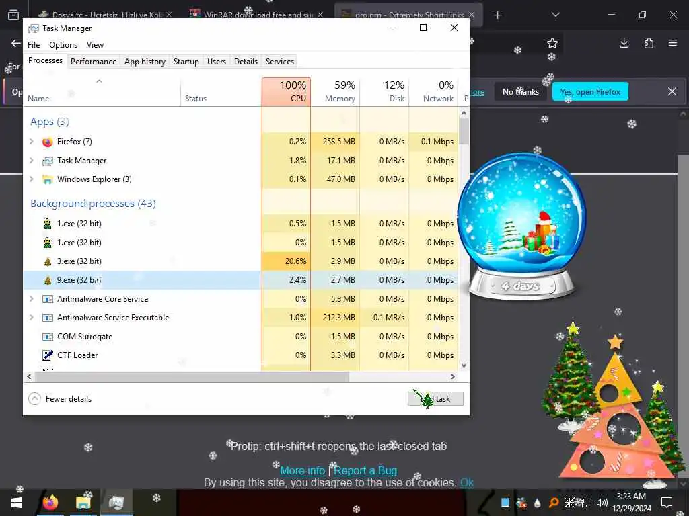Click the water drop tray icon
Screen dimensions: 689x516
[538, 503]
